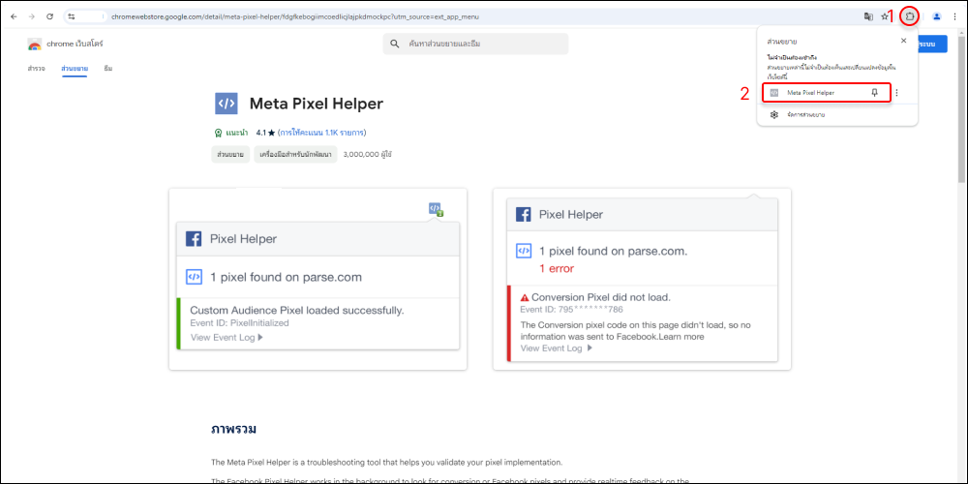
Task: Click the Chrome Web Store logo
Action: pos(35,45)
